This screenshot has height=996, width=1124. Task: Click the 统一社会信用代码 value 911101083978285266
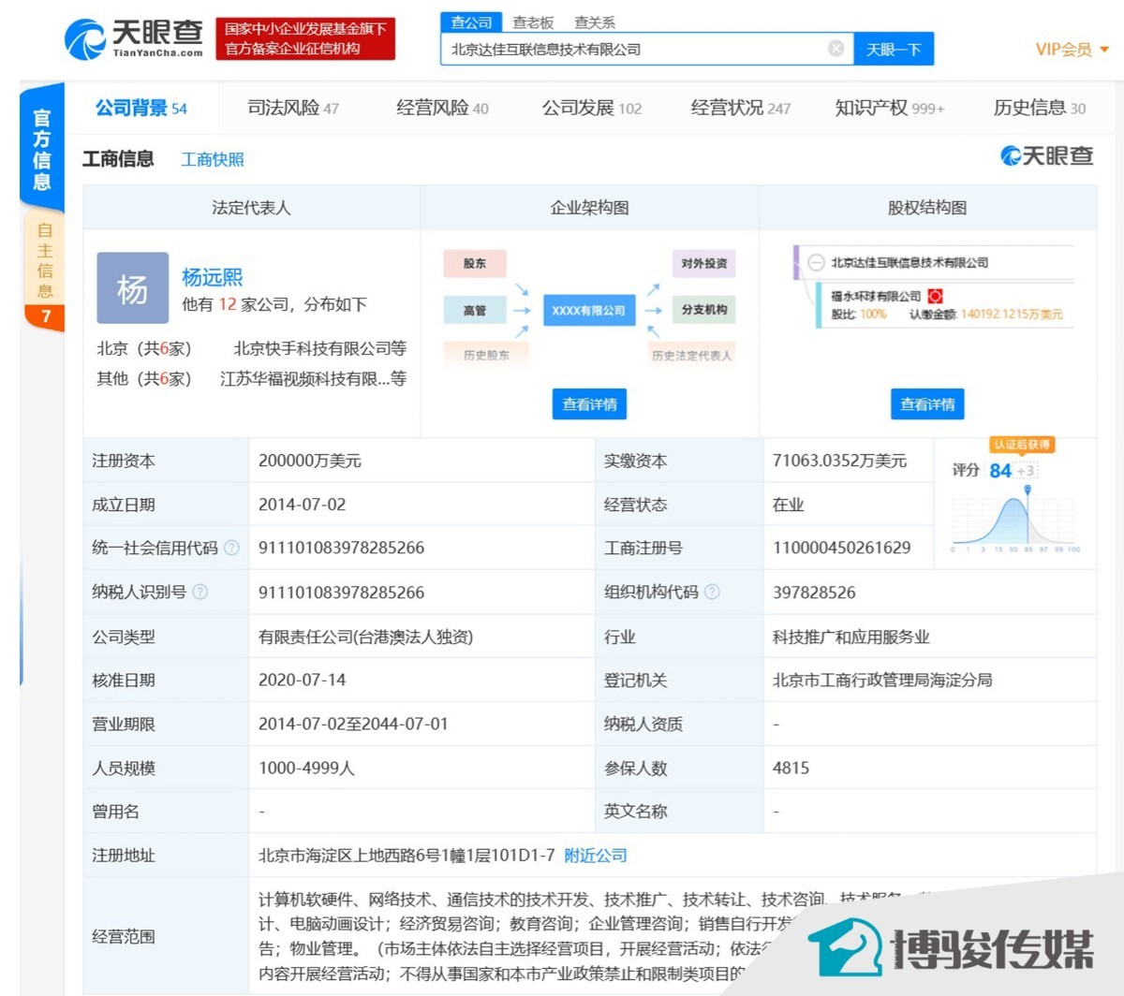pyautogui.click(x=341, y=548)
